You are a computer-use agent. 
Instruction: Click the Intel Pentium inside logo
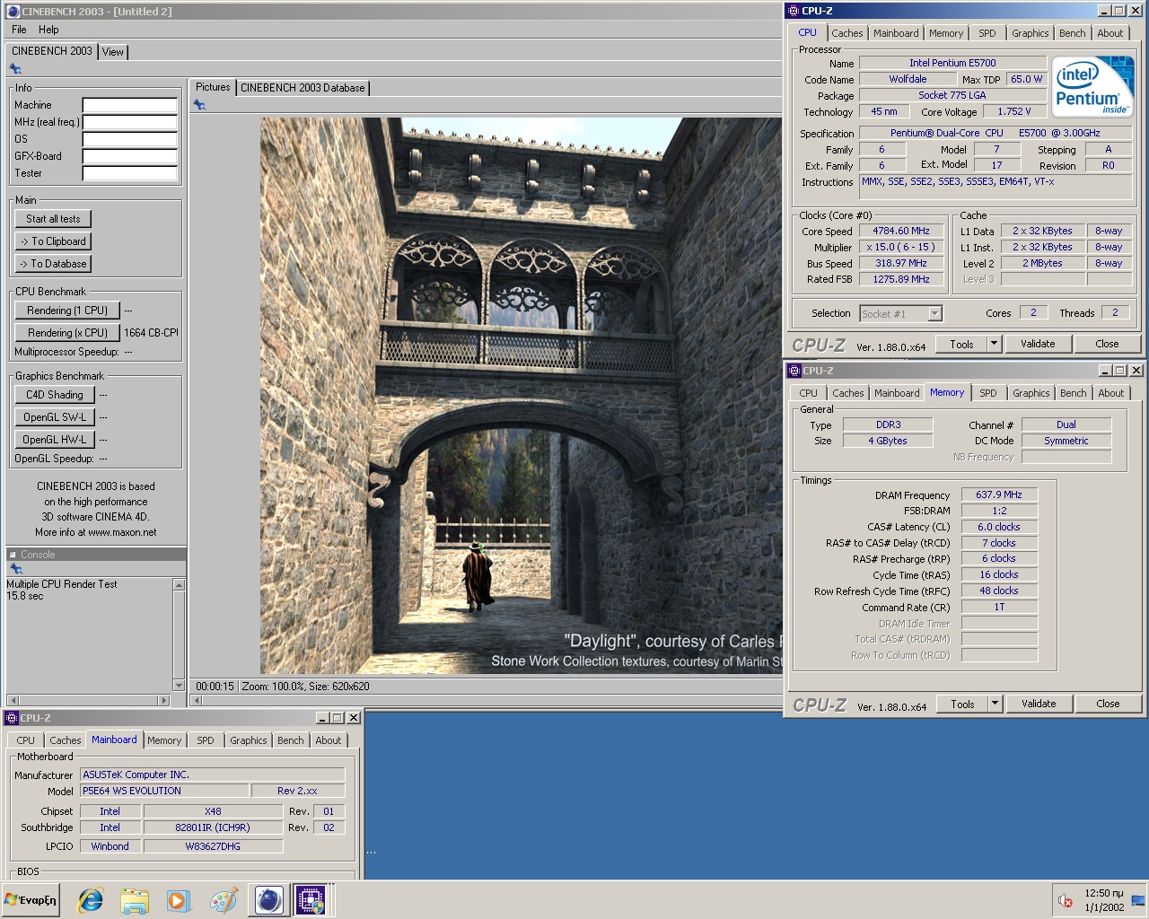tap(1092, 87)
